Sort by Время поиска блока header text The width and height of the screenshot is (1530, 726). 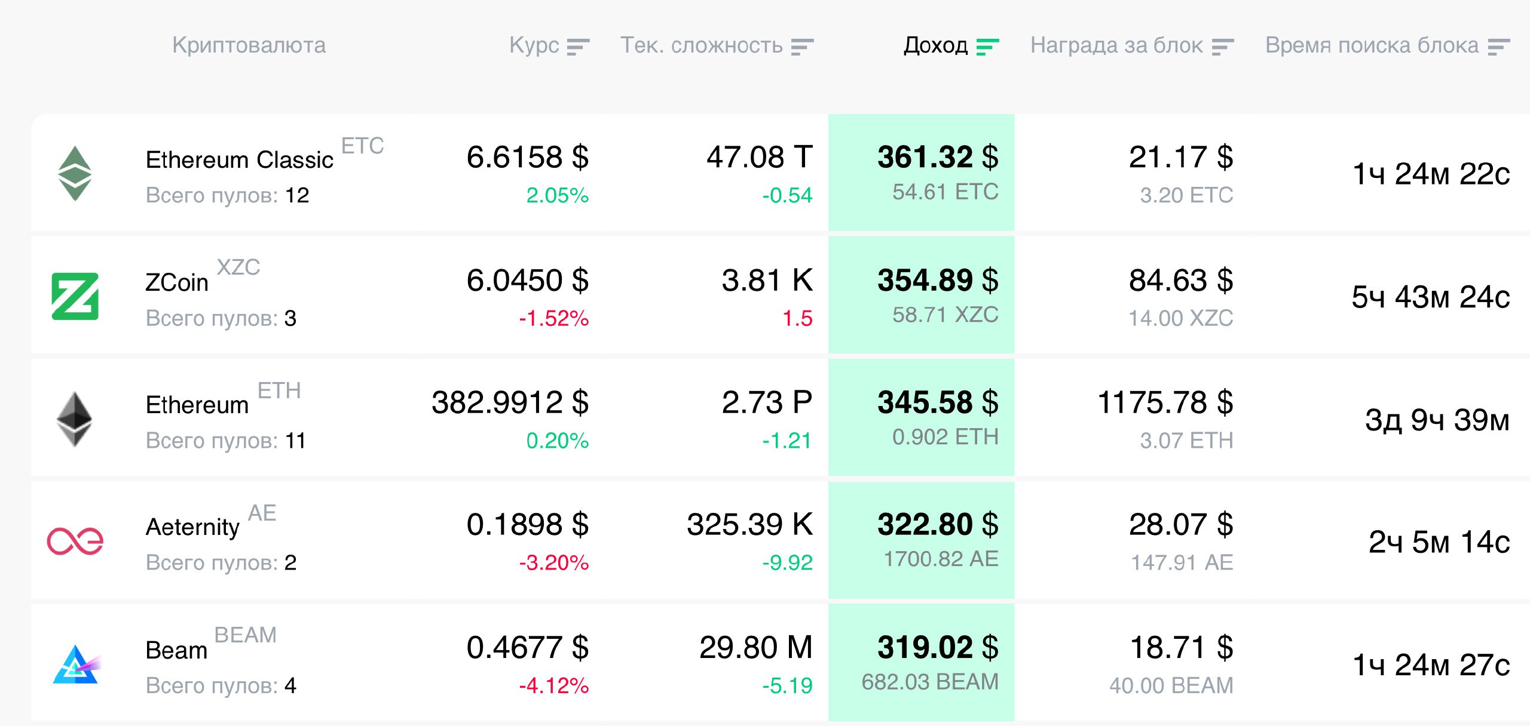coord(1372,45)
